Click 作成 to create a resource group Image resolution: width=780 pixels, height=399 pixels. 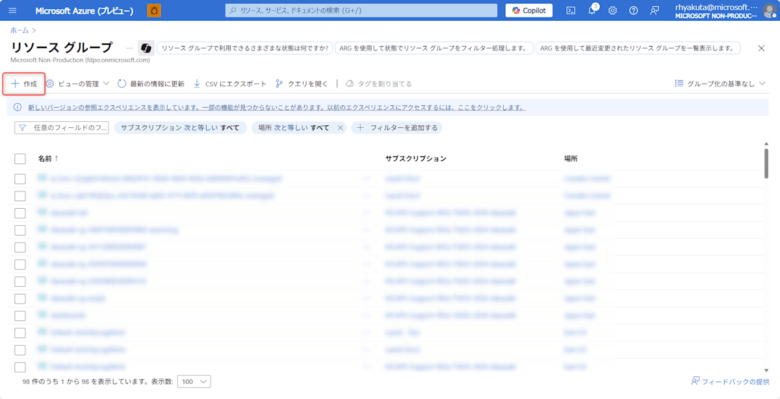tap(24, 84)
